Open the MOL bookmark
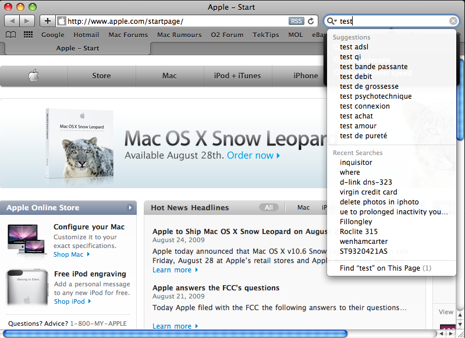This screenshot has width=465, height=338. coord(296,35)
